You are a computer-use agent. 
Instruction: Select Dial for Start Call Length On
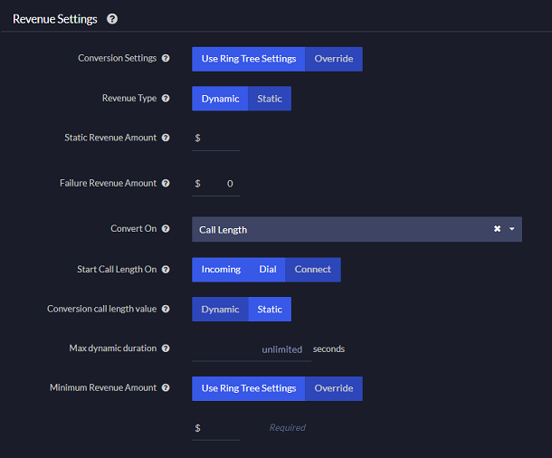(x=268, y=270)
